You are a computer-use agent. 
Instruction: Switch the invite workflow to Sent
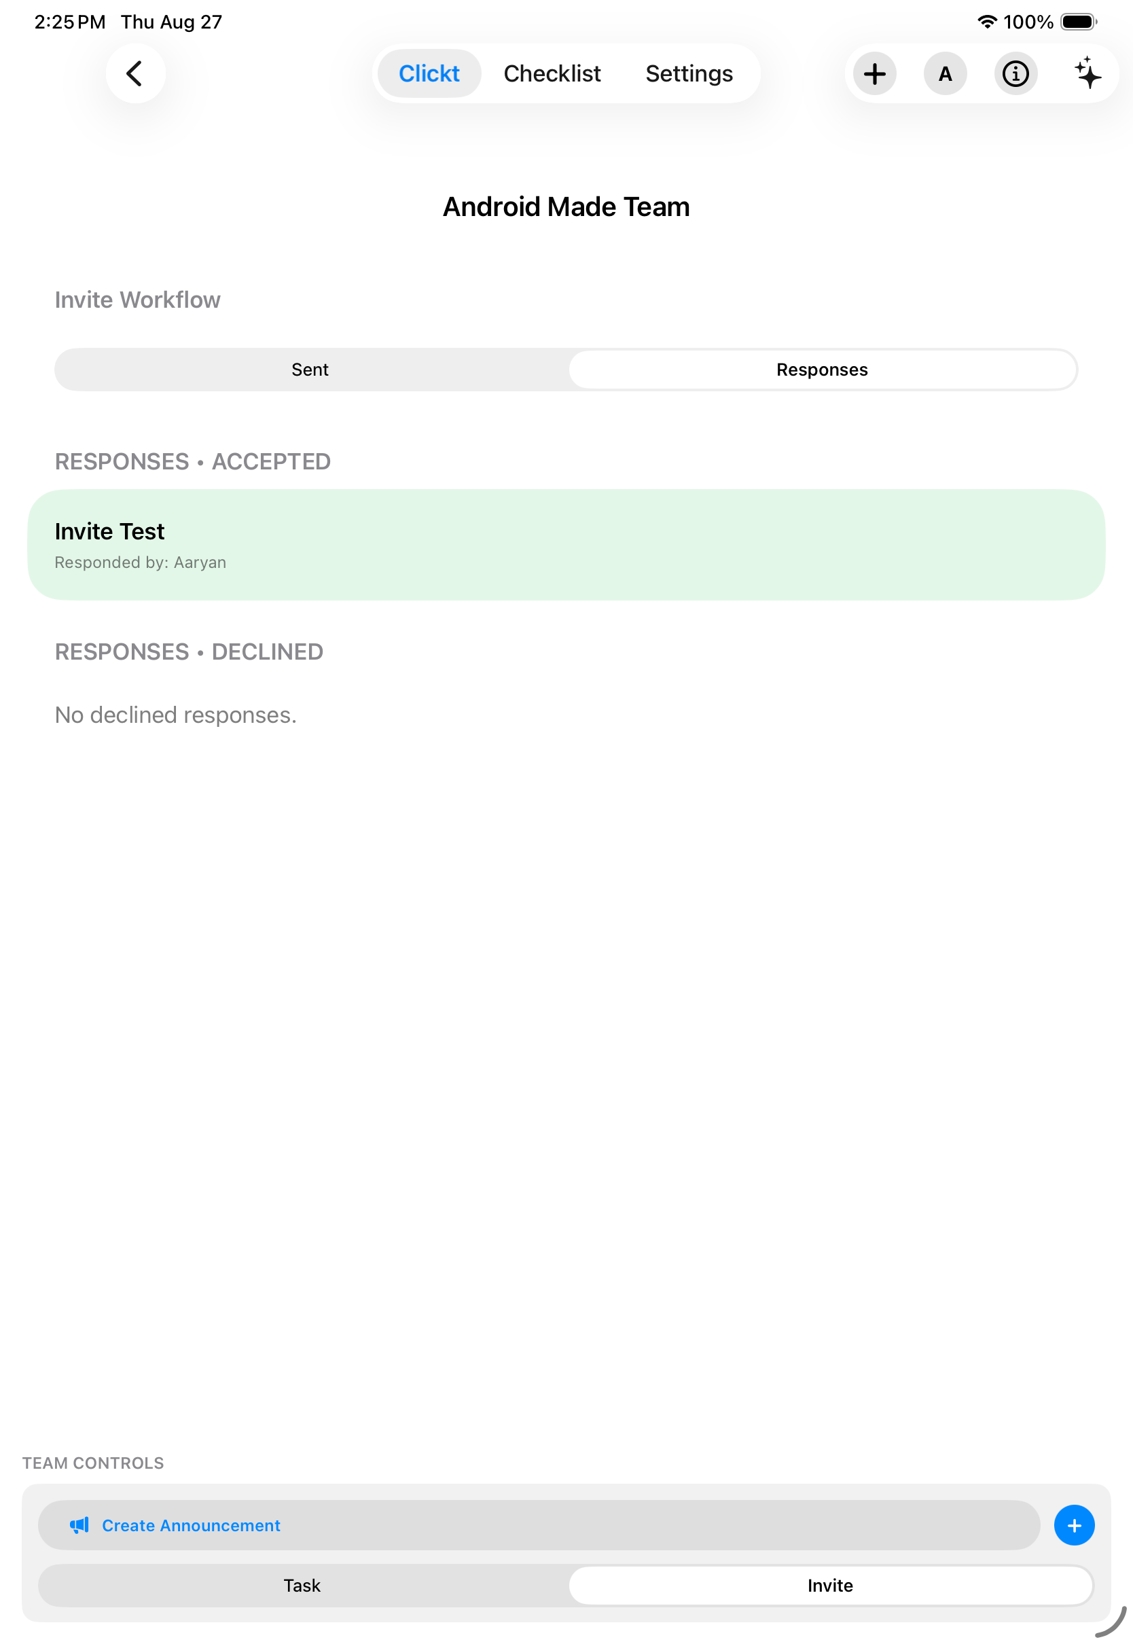point(310,369)
